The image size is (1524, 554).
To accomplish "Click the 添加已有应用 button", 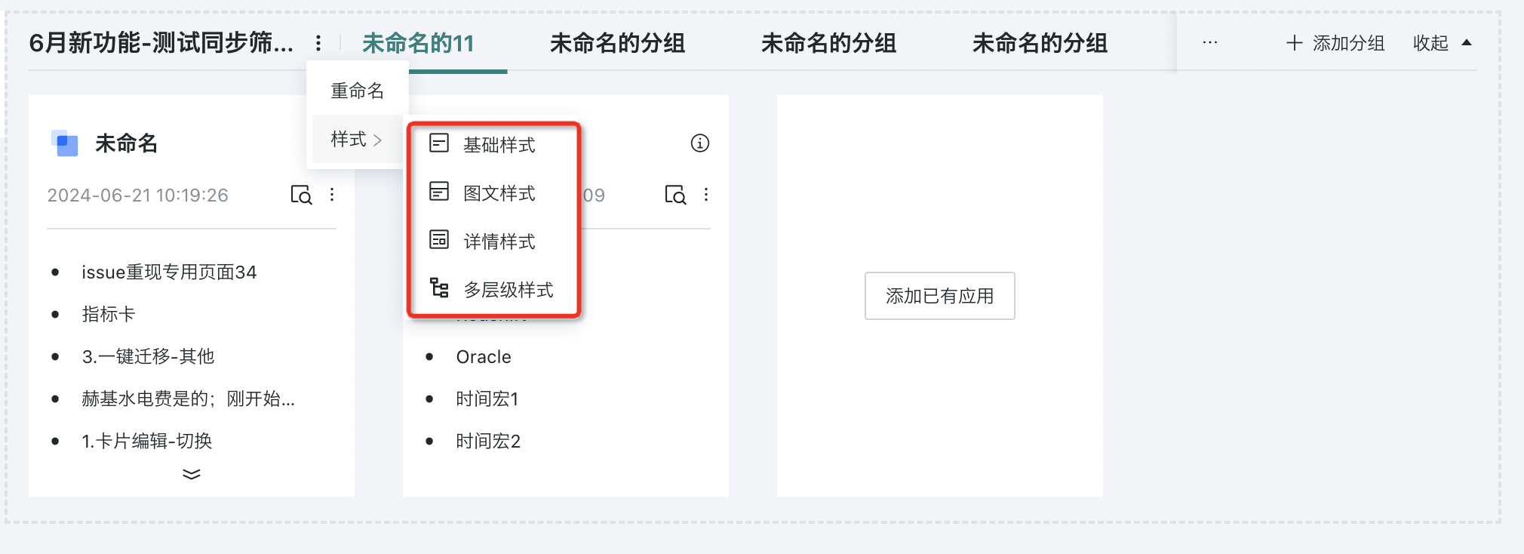I will click(x=940, y=296).
